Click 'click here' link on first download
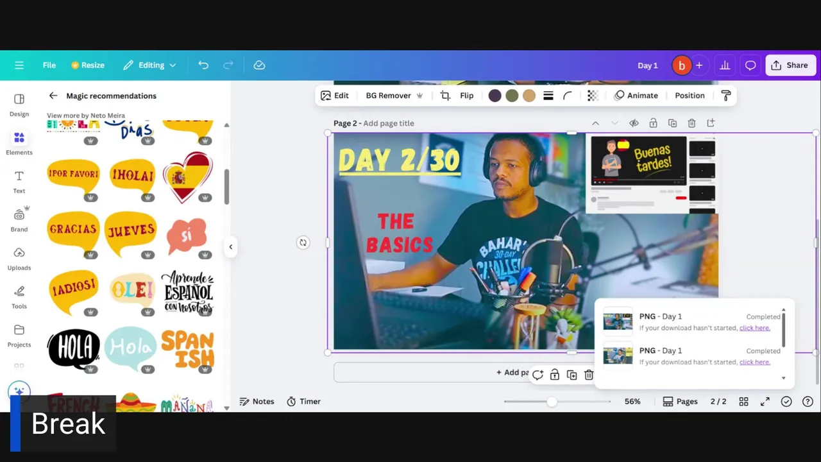821x462 pixels. tap(754, 328)
